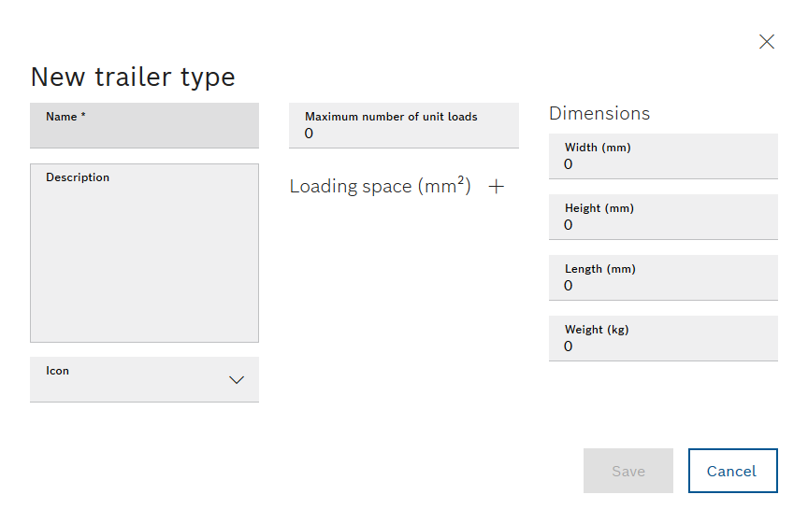Screen dimensions: 808x523
Task: Open the Icon selection combo box
Action: [x=144, y=379]
